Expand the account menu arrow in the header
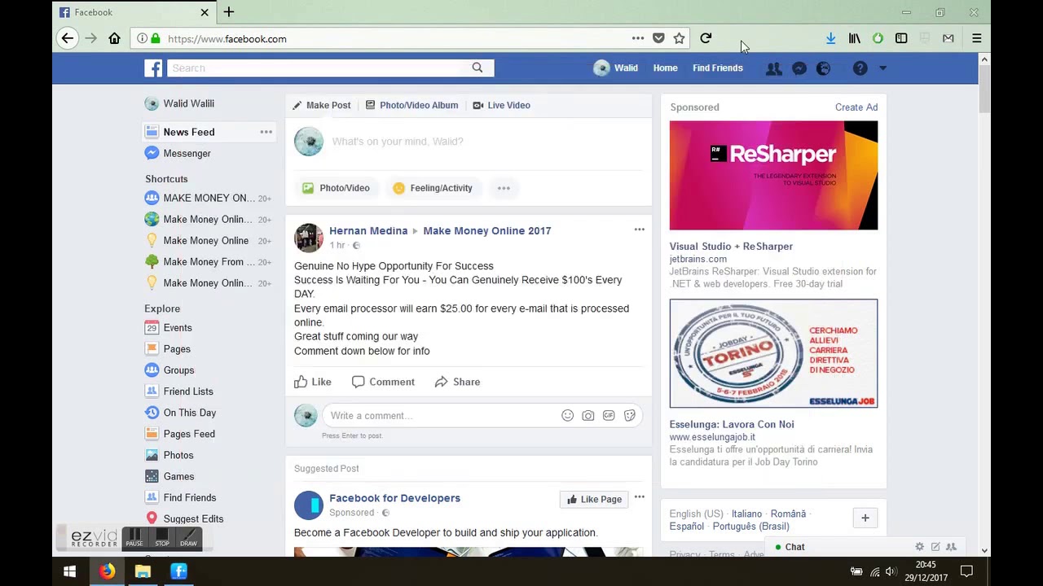This screenshot has height=586, width=1043. click(x=882, y=69)
